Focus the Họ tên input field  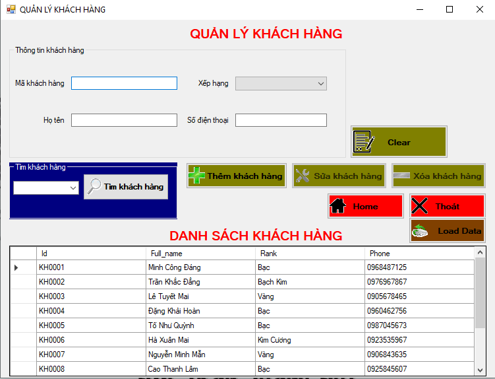pos(124,120)
